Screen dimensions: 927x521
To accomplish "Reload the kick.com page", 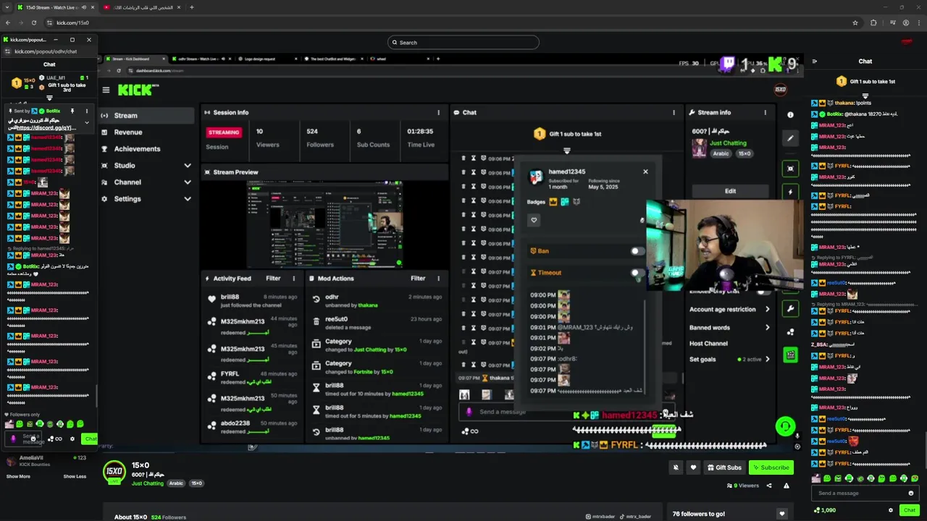I will (x=34, y=22).
